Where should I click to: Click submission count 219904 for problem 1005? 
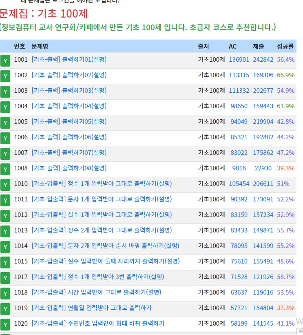click(x=263, y=122)
